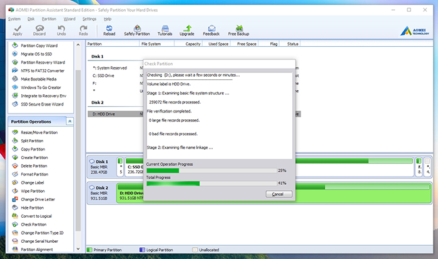This screenshot has width=438, height=259.
Task: Choose Check Partition in sidebar
Action: pos(29,224)
